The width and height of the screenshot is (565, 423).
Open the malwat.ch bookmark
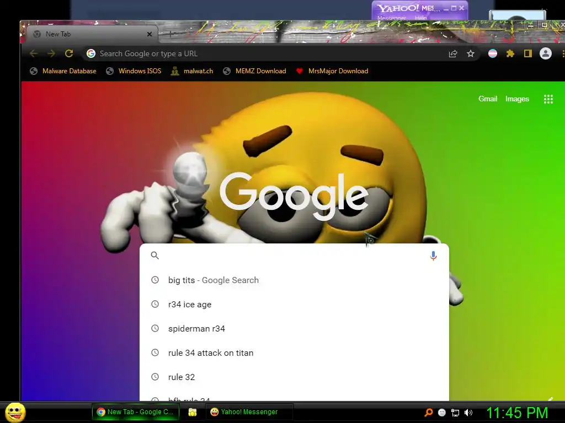click(x=192, y=71)
